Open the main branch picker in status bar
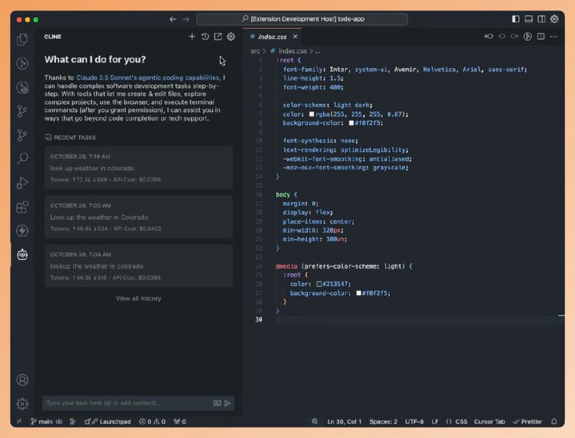 pos(42,421)
